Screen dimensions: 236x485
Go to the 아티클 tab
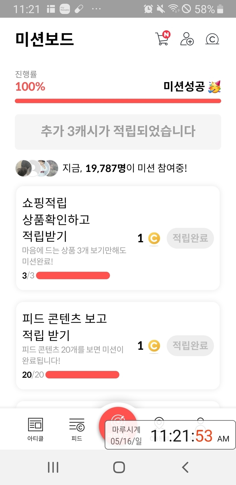36,429
